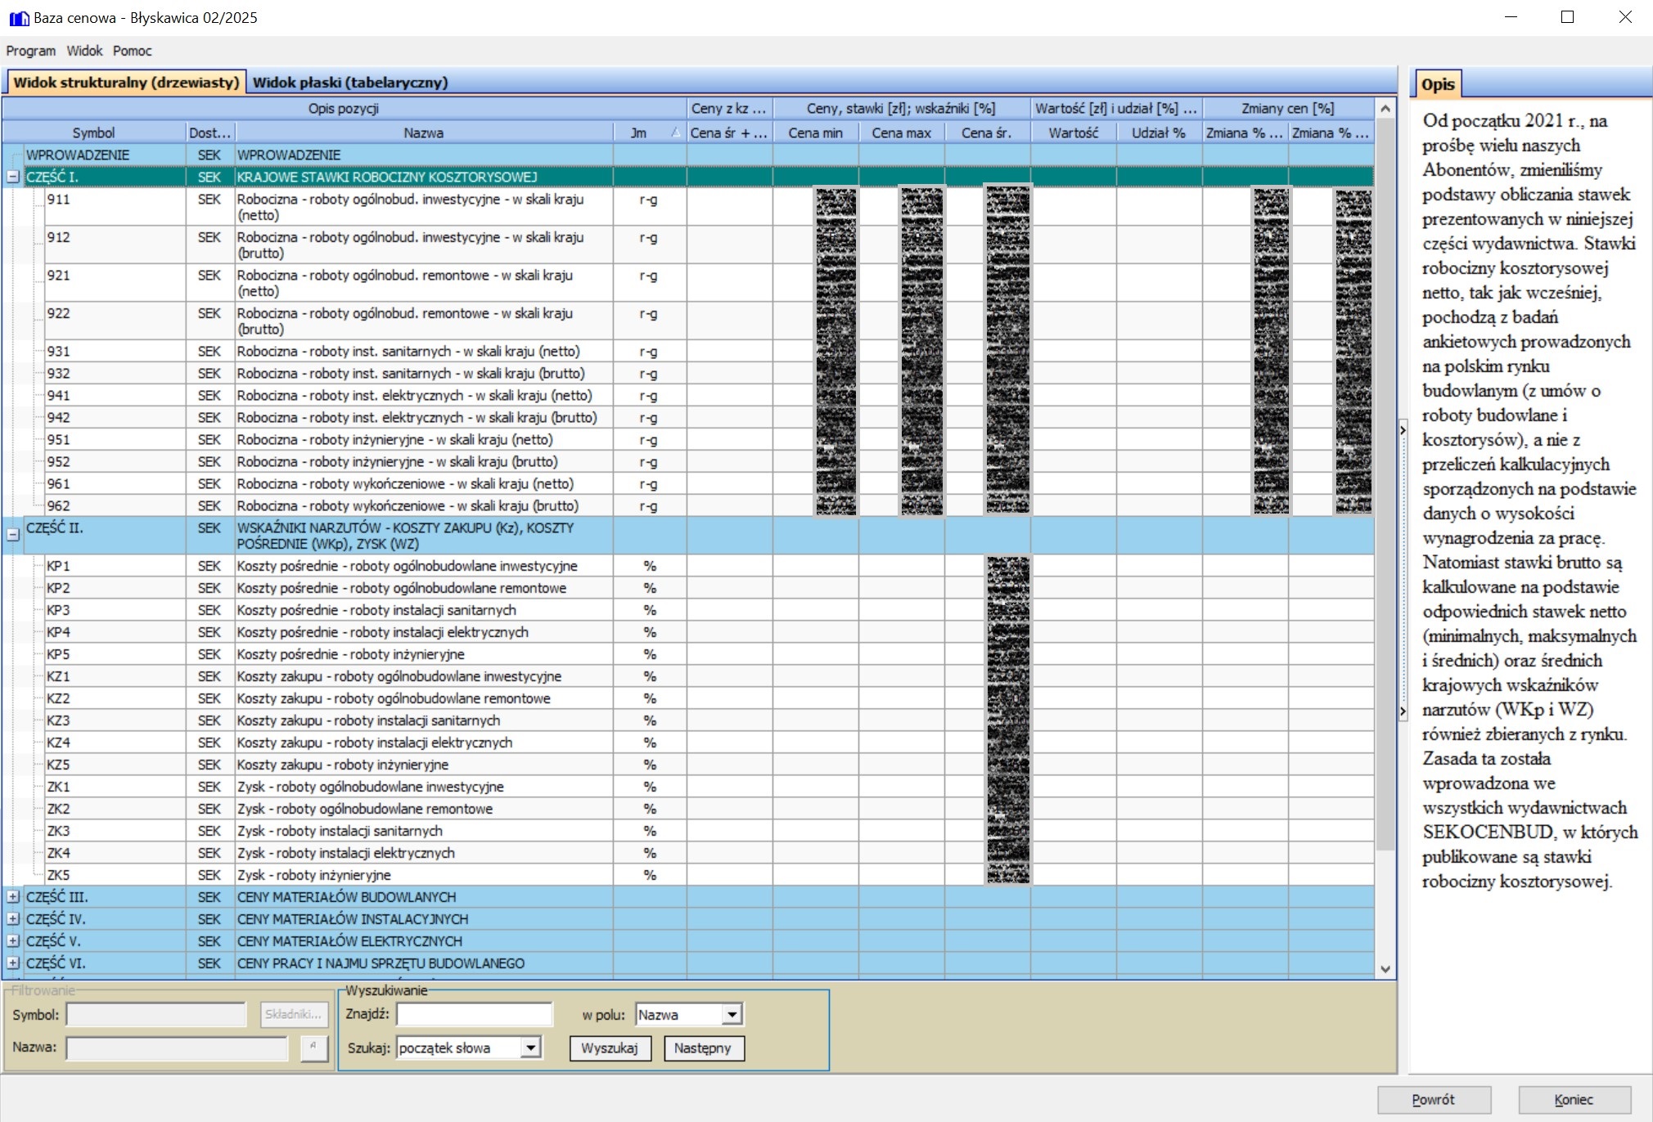Image resolution: width=1653 pixels, height=1122 pixels.
Task: Click the Udział % column header
Action: click(1160, 132)
